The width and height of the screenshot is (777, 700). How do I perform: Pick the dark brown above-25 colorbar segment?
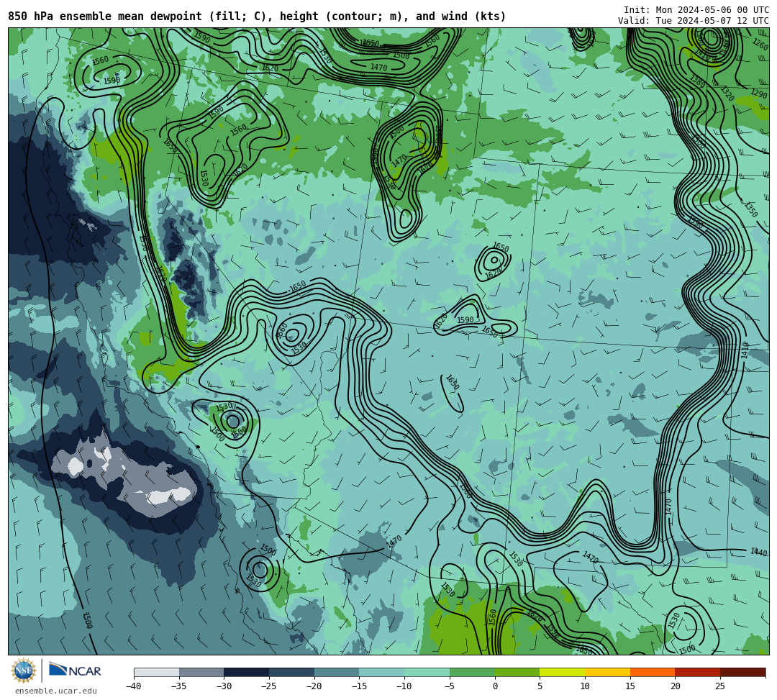(742, 672)
